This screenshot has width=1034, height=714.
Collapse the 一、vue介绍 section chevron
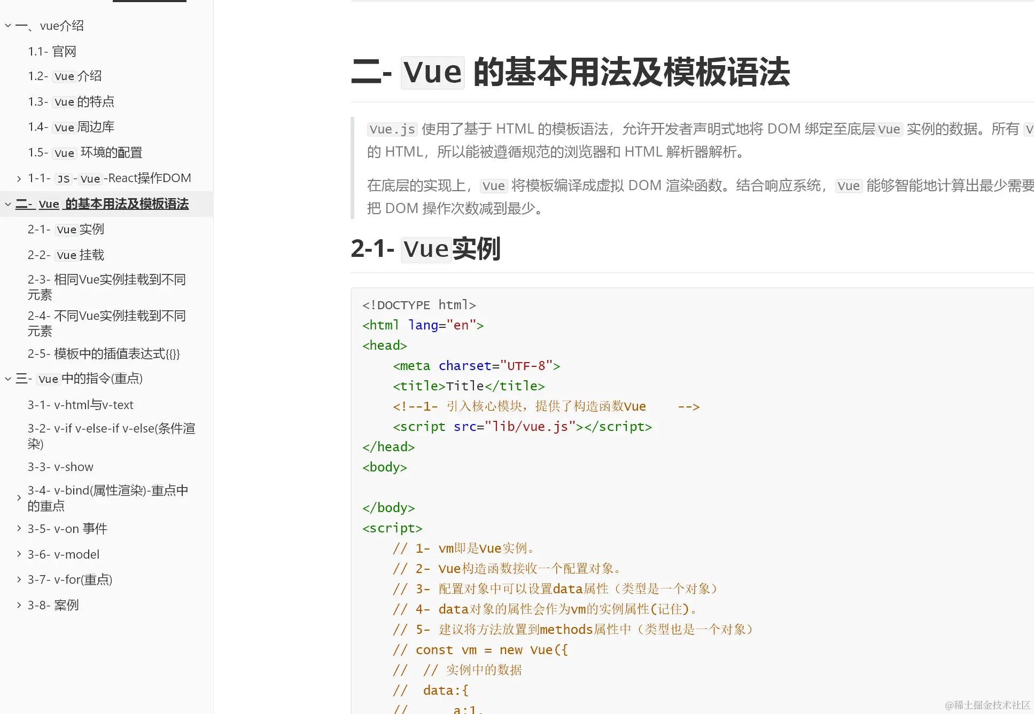[x=8, y=26]
